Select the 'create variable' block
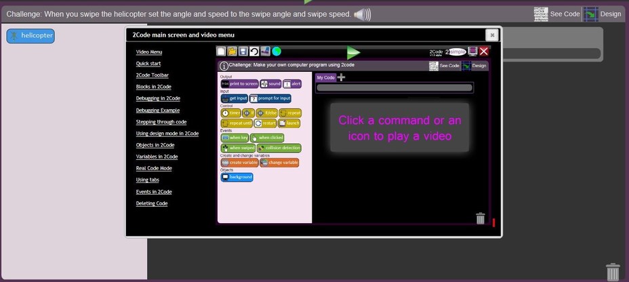Screen dimensions: 629x282 [x=239, y=163]
